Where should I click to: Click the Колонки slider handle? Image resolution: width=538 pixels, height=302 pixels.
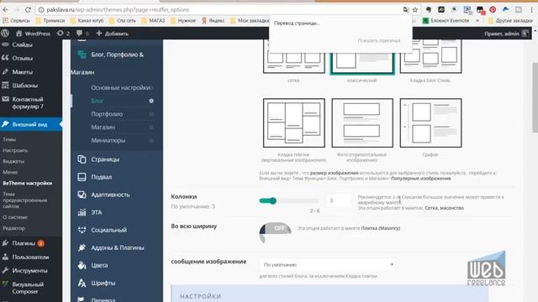pos(272,200)
